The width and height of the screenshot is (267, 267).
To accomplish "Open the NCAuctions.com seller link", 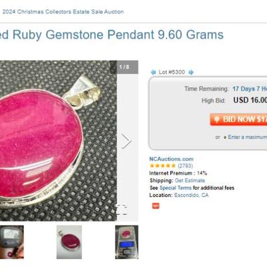I will point(172,159).
